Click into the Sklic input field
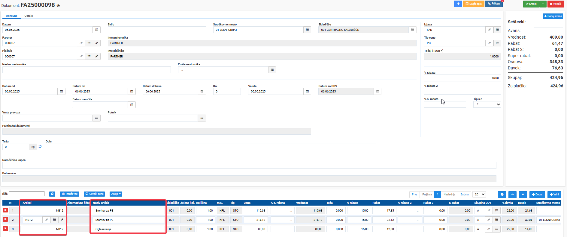 click(157, 30)
